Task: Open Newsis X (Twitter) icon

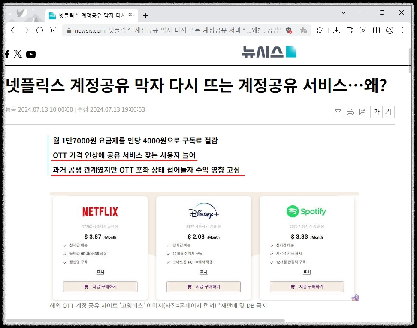Action: [x=18, y=54]
